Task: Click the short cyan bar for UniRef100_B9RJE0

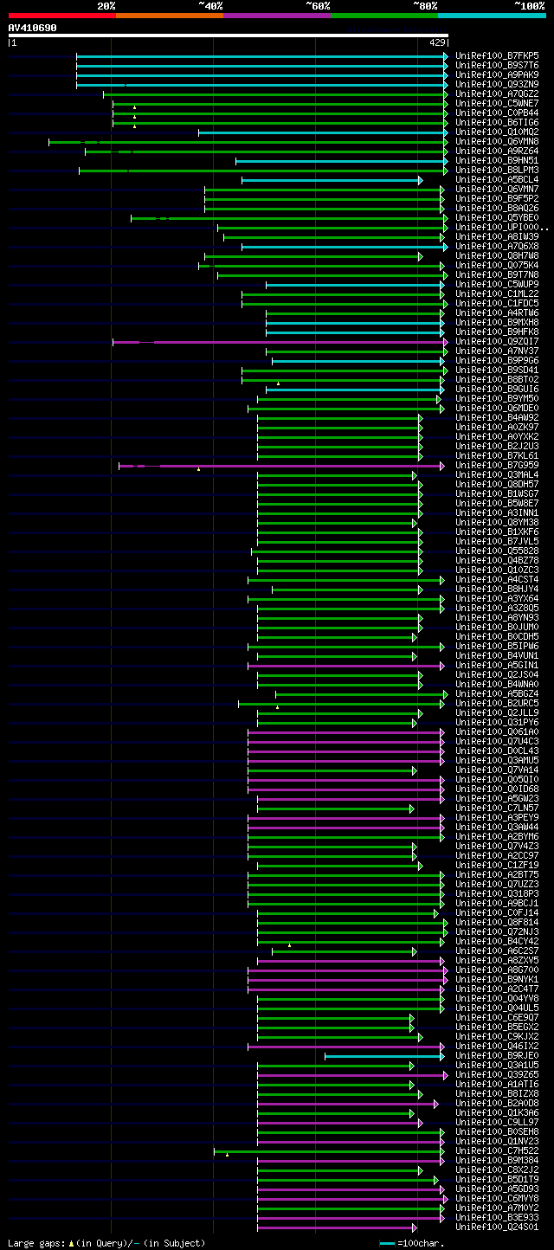Action: click(383, 1056)
